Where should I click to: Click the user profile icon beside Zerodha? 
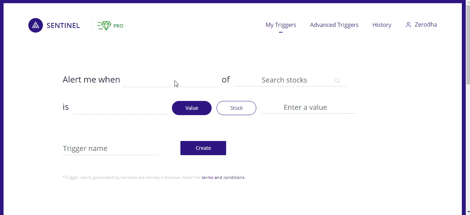pyautogui.click(x=408, y=25)
